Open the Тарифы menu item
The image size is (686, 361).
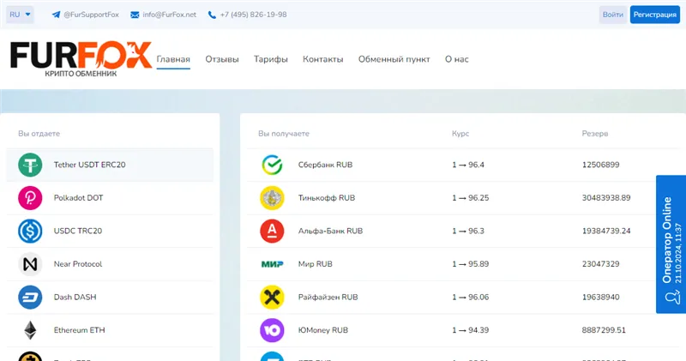point(271,59)
